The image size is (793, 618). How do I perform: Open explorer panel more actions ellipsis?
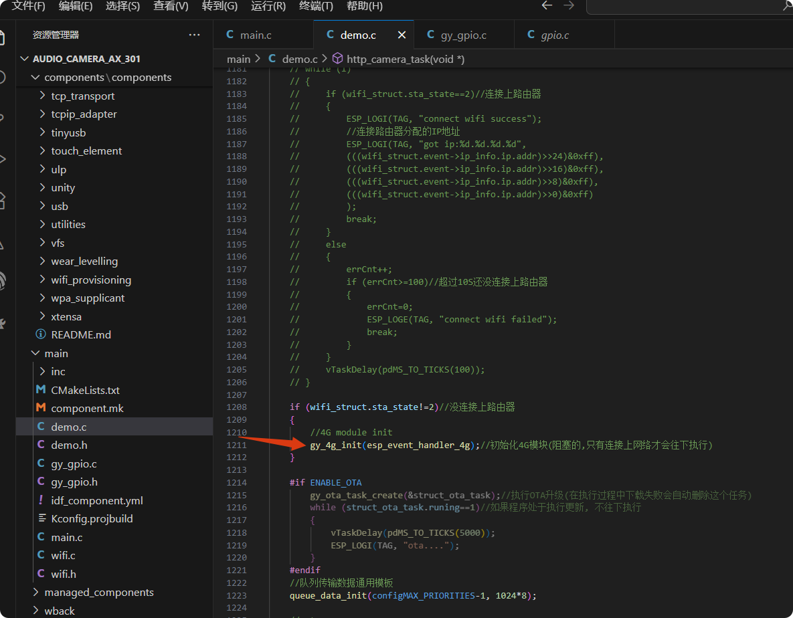point(194,35)
